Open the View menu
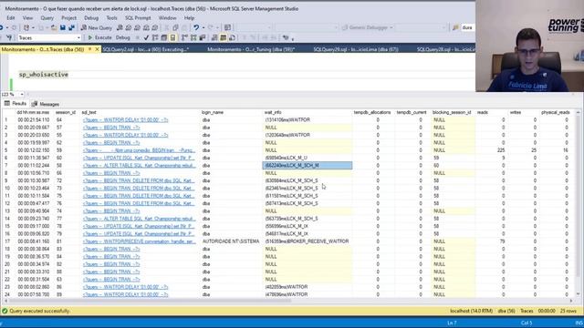This screenshot has width=584, height=328. [x=28, y=18]
